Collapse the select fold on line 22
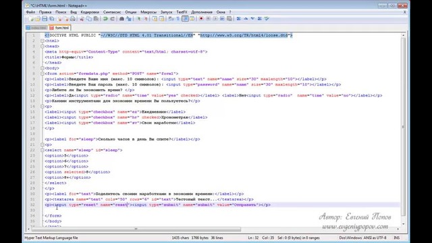The height and width of the screenshot is (243, 432). coord(43,150)
